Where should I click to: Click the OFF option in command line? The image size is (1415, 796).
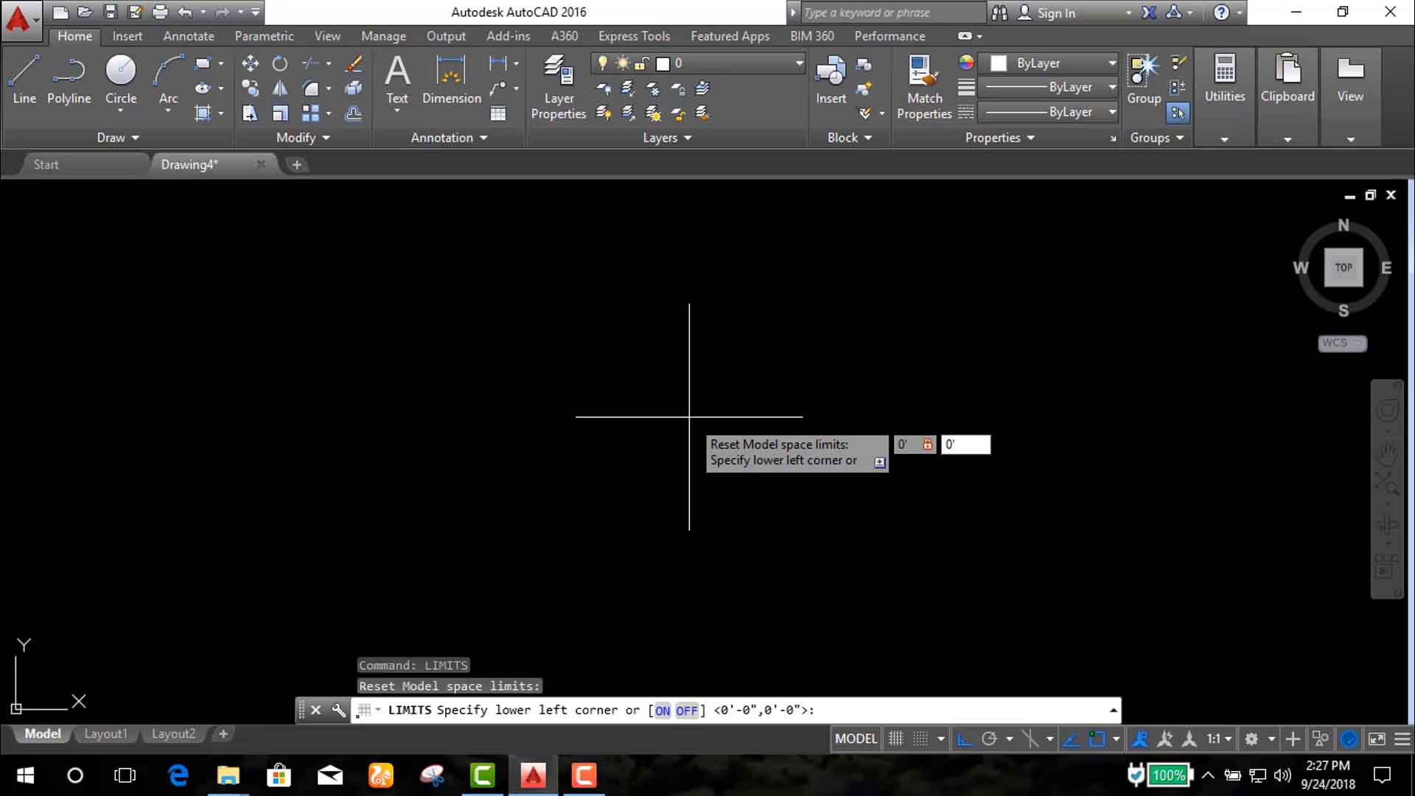point(686,711)
